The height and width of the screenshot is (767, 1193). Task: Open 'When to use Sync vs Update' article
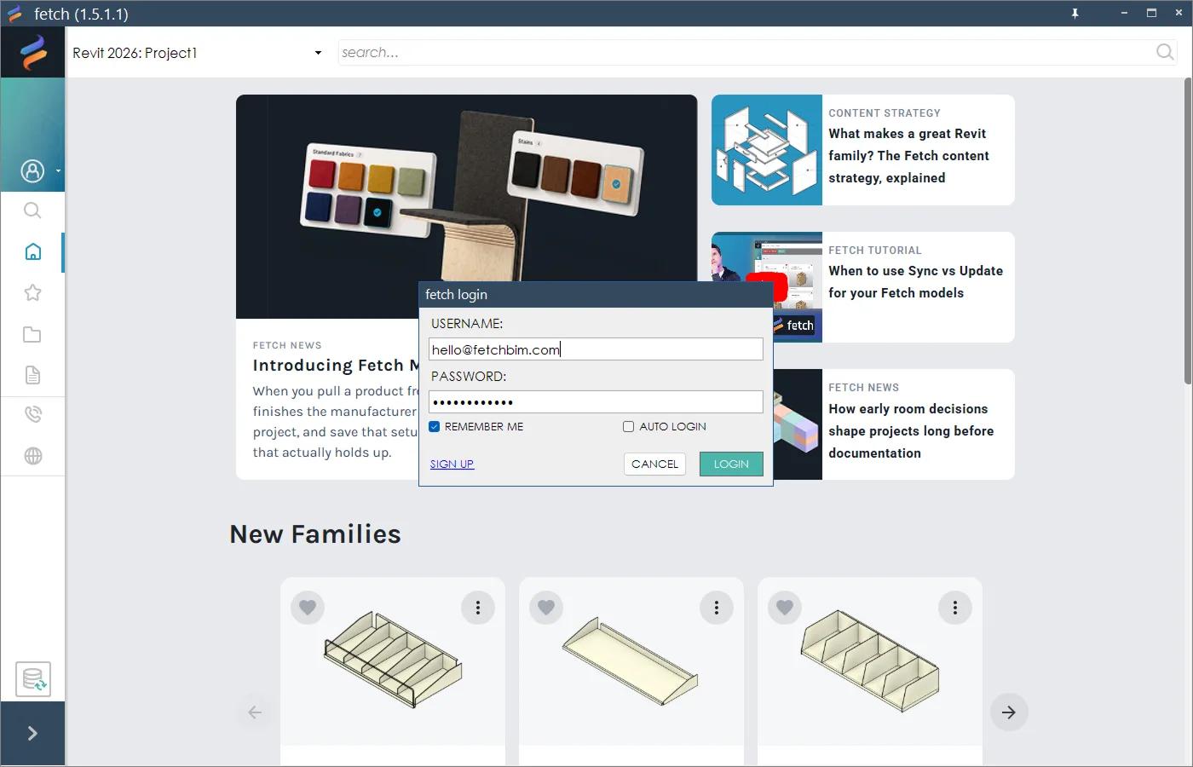point(916,282)
